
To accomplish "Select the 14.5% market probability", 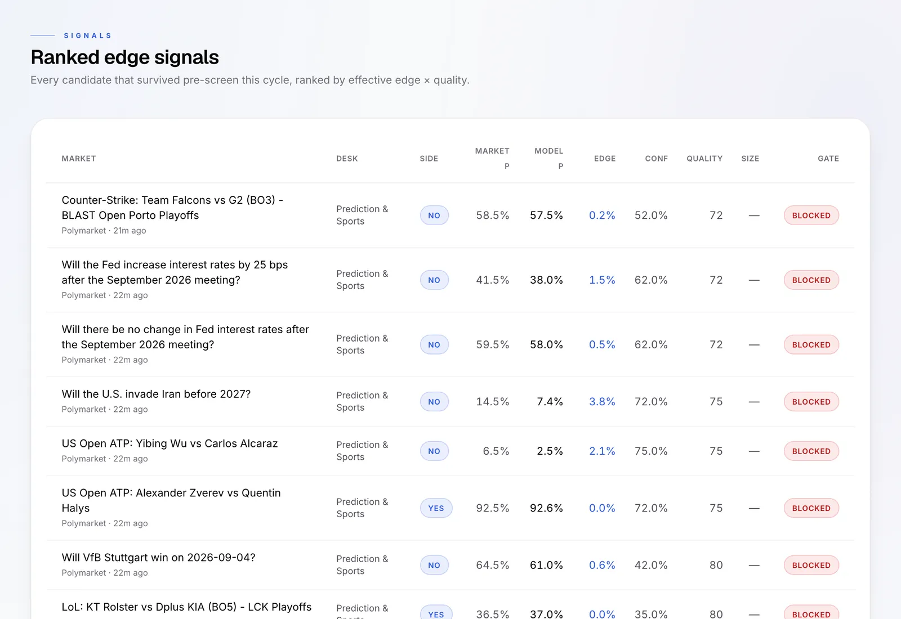I will click(493, 402).
